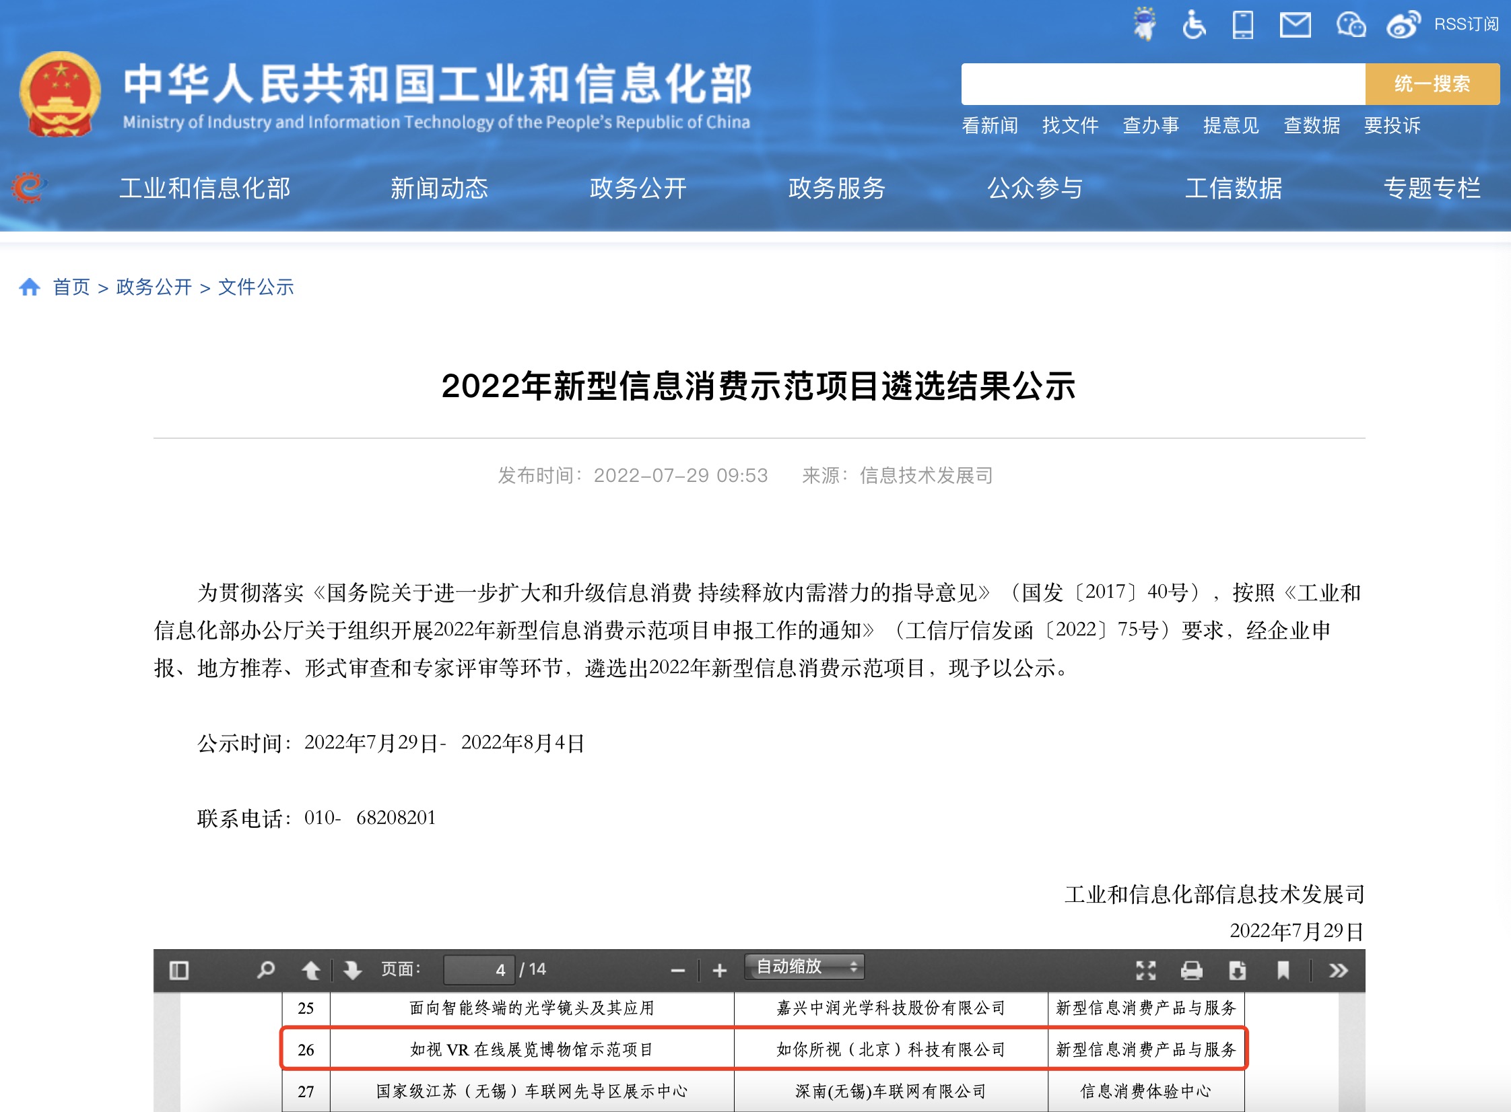Image resolution: width=1511 pixels, height=1112 pixels.
Task: Click 信息消费体验中心 category cell
Action: (1146, 1091)
